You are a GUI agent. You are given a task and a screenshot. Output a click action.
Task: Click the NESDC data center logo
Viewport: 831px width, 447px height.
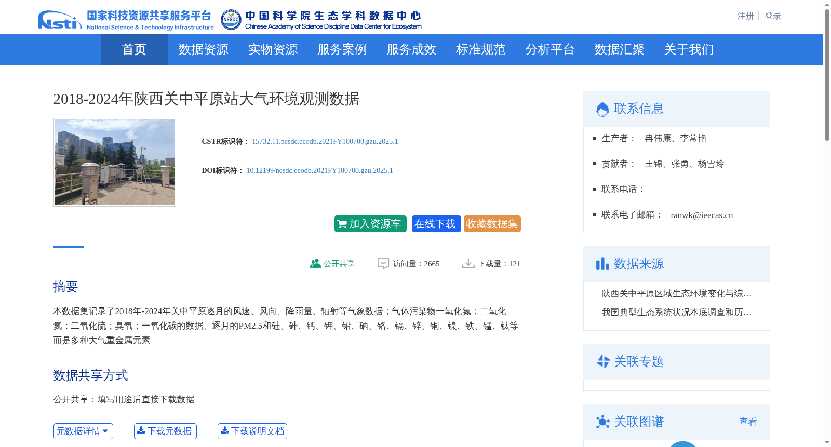[321, 20]
